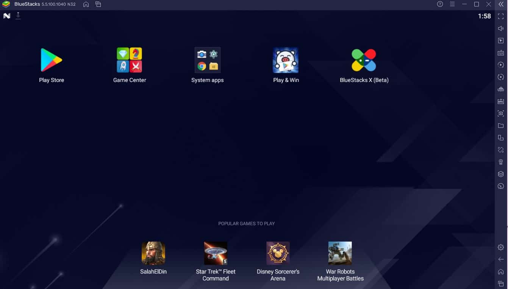This screenshot has height=289, width=508.
Task: Open the settings gear in the sidebar
Action: [501, 247]
